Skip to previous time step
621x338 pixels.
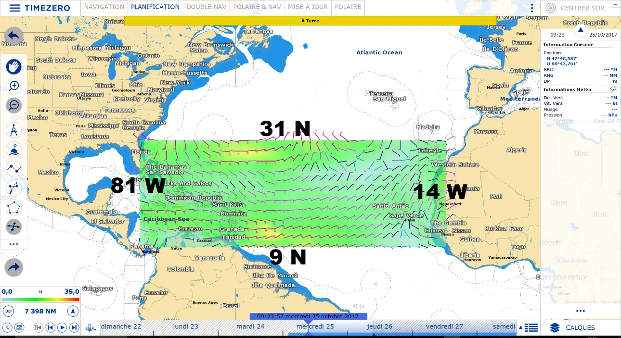tap(50, 327)
